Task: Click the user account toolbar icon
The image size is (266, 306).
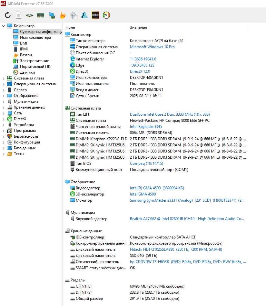Action: [84, 15]
